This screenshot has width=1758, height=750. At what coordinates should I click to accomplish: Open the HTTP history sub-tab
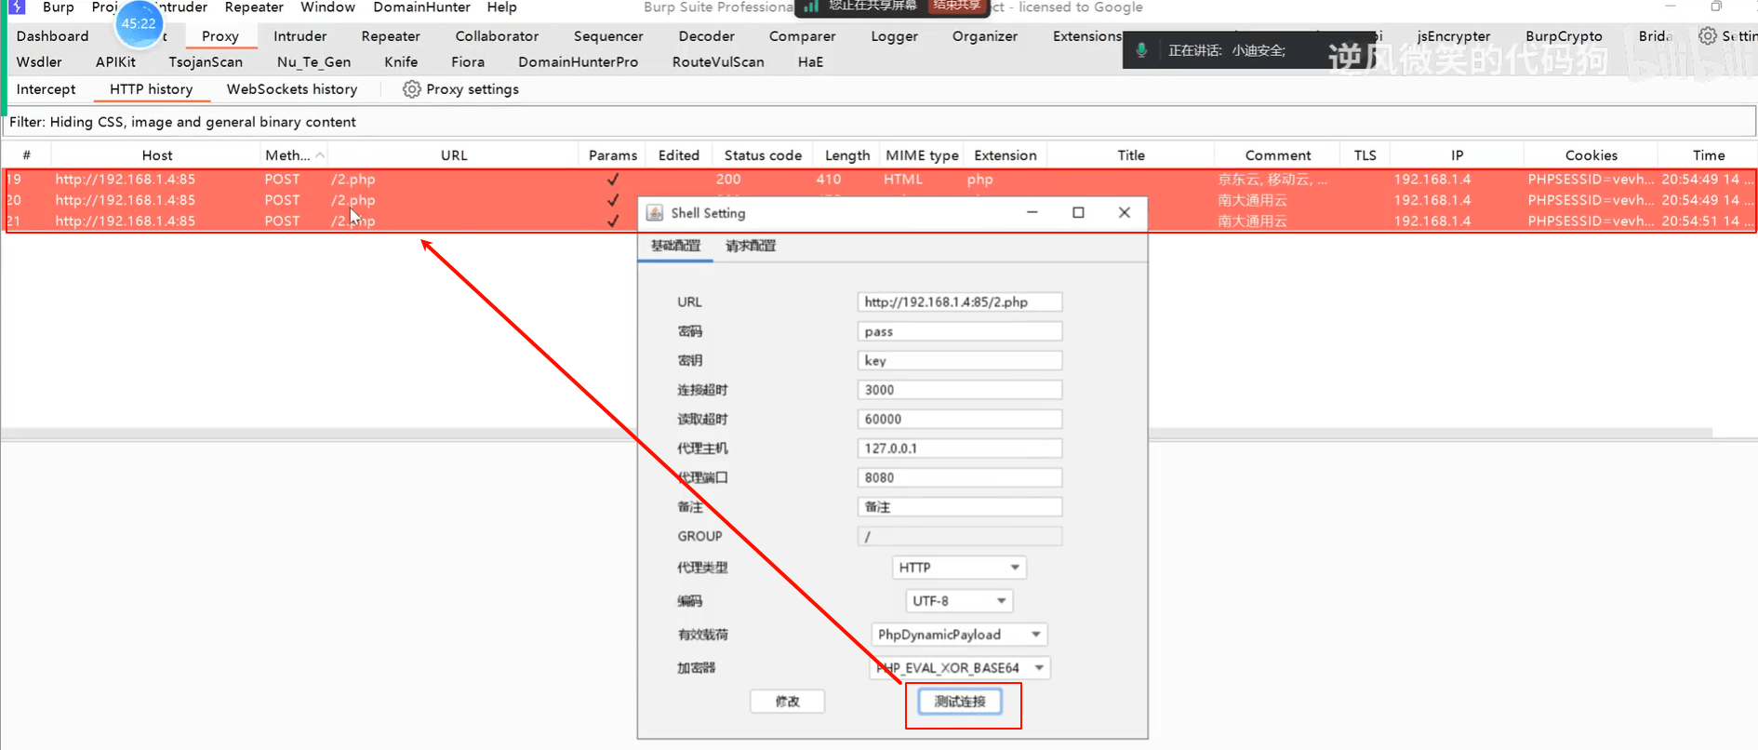coord(151,89)
